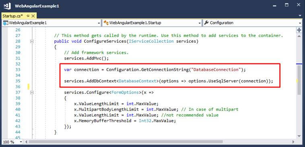Click the Visual Studio logo icon

7,6
